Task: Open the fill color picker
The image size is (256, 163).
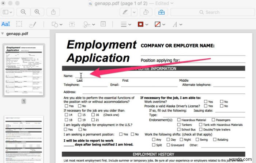Action: click(160, 24)
